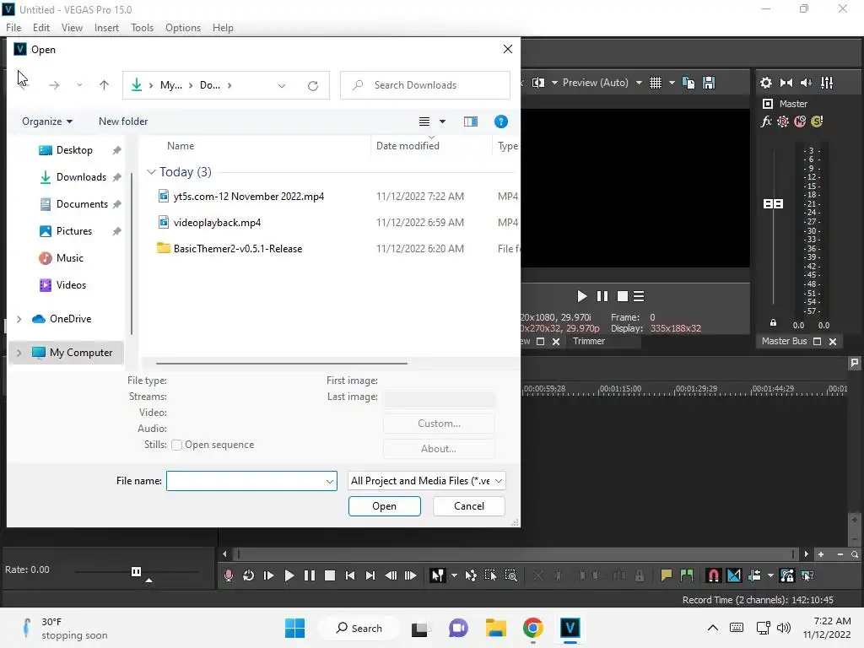864x648 pixels.
Task: Click the Master Automation Settings icon
Action: 783,121
